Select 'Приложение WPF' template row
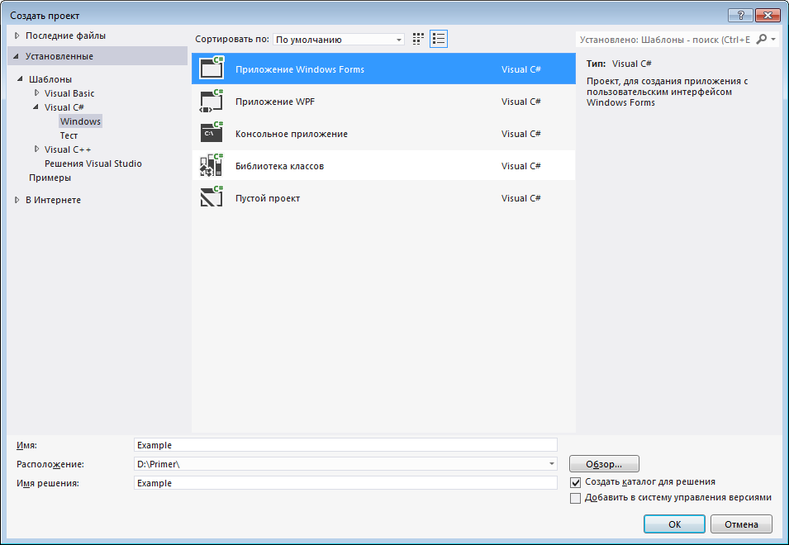 [383, 101]
